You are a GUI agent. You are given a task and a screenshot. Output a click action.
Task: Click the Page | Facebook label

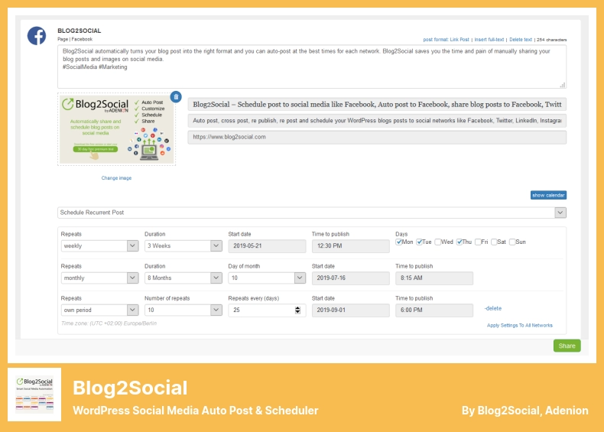(75, 39)
